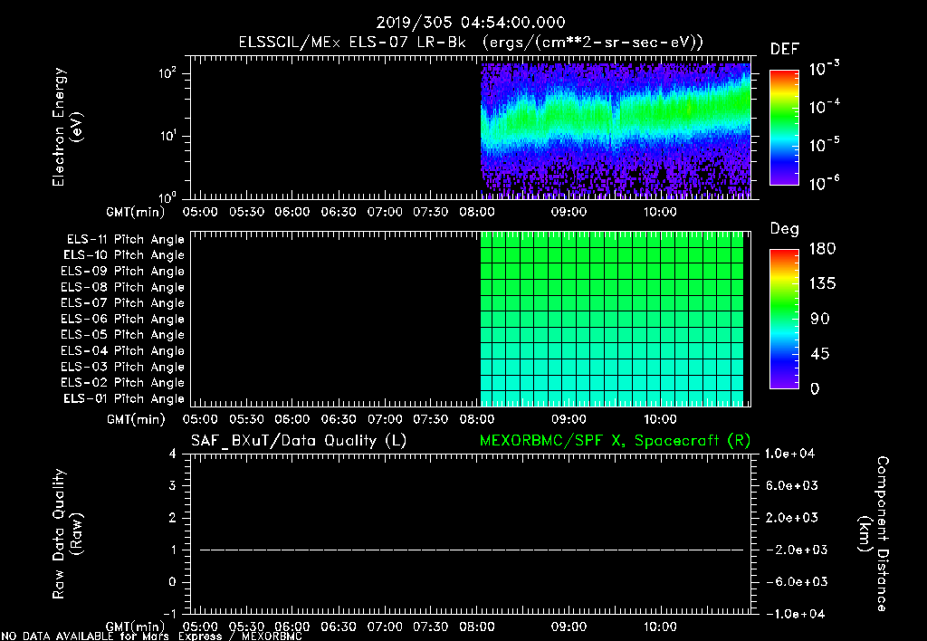Viewport: 927px width, 641px height.
Task: Select the ELS-01 Pitch Angle row label
Action: point(124,399)
